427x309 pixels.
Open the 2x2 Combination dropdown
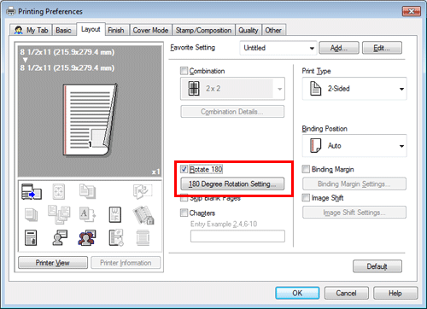pos(232,89)
